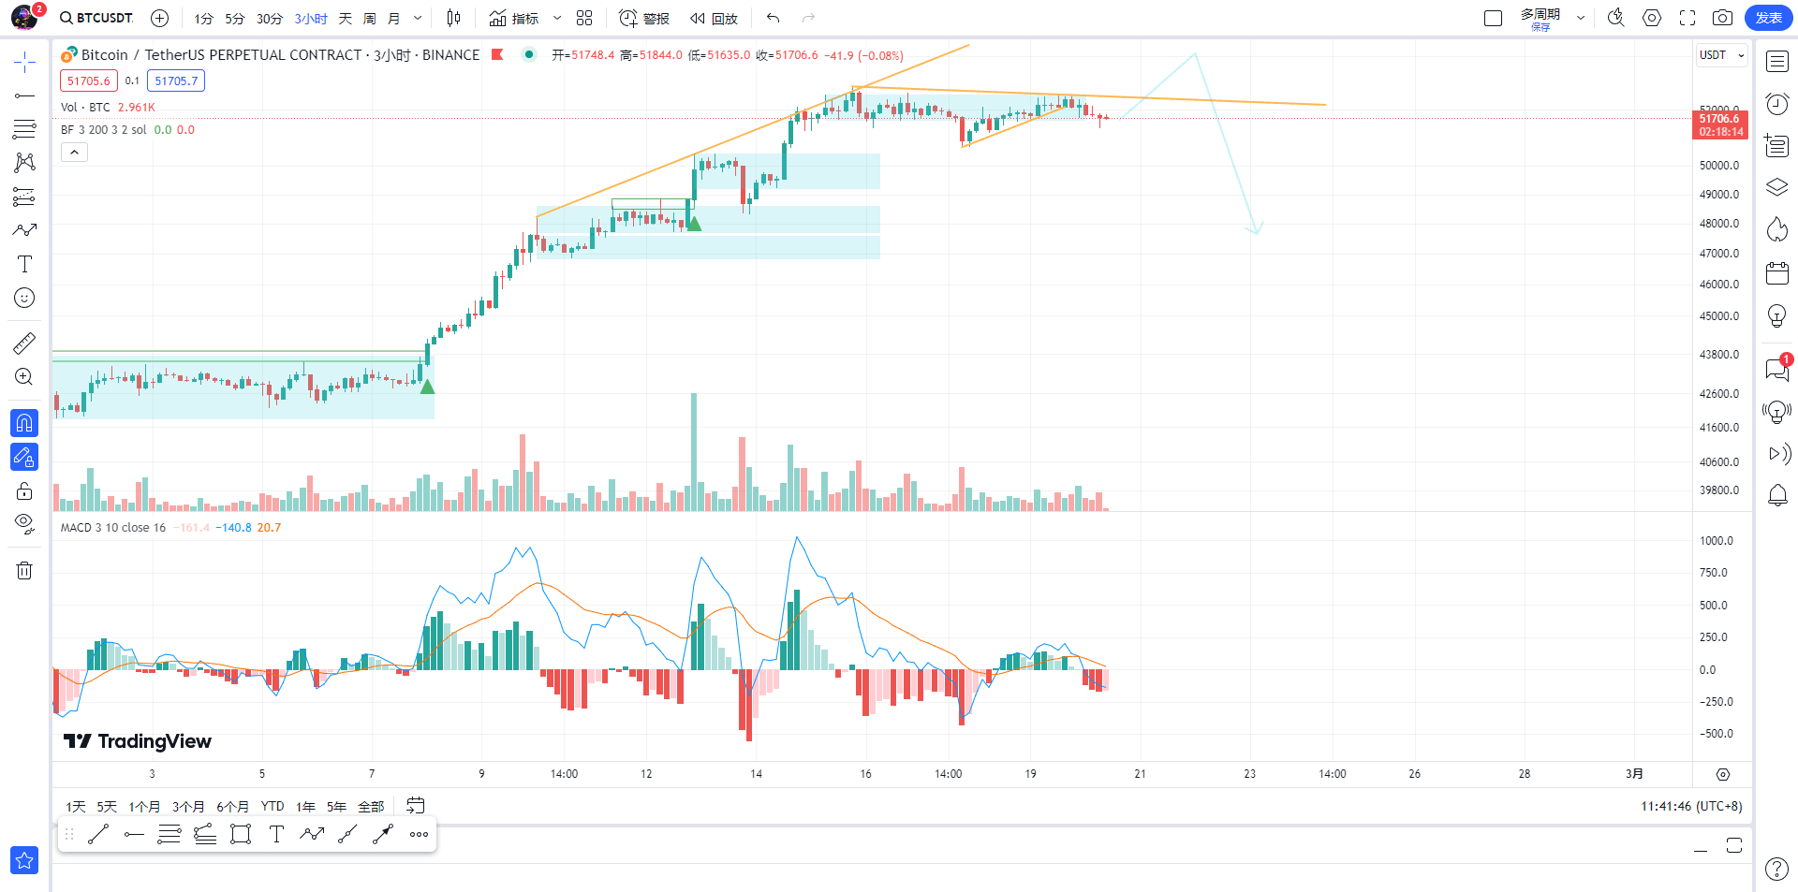This screenshot has width=1798, height=892.
Task: Collapse the indicator legend chevron
Action: pos(74,153)
